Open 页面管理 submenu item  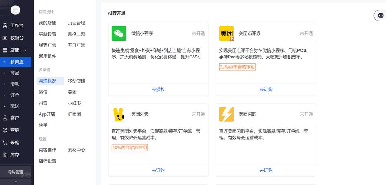[77, 23]
